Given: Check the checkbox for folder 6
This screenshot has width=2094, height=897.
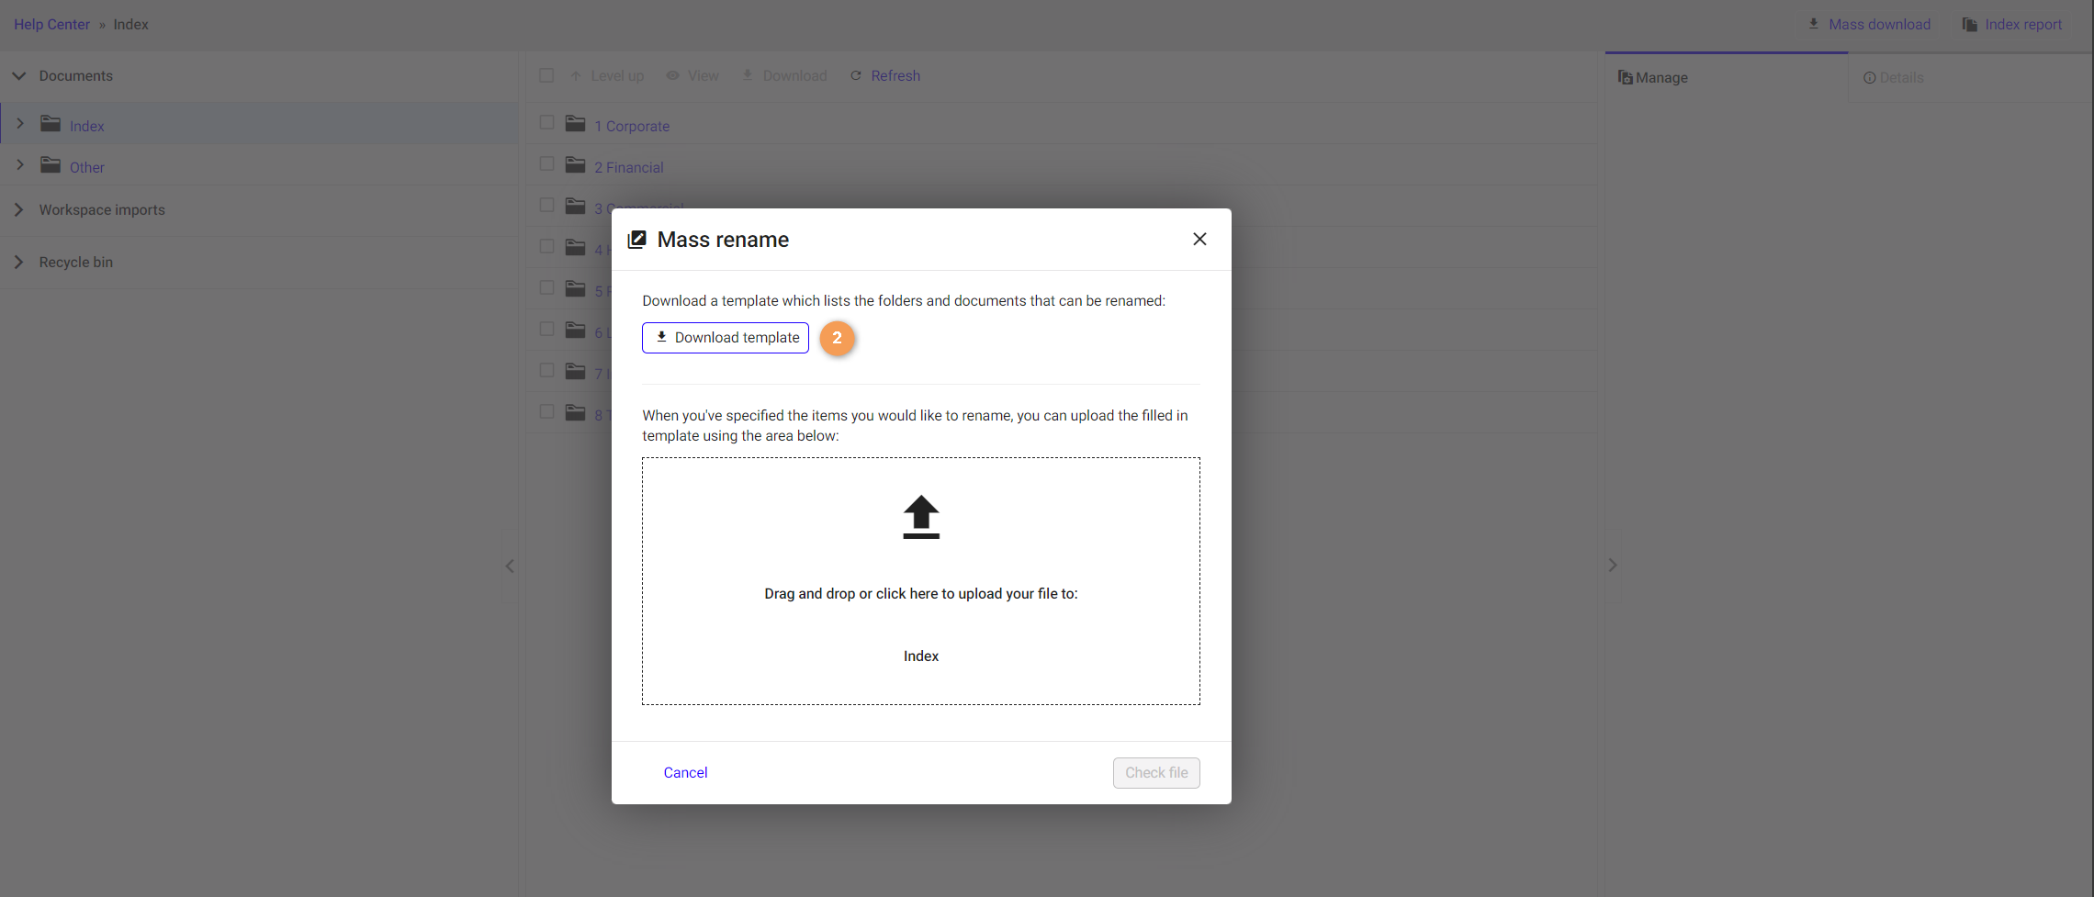Looking at the screenshot, I should click(x=546, y=329).
